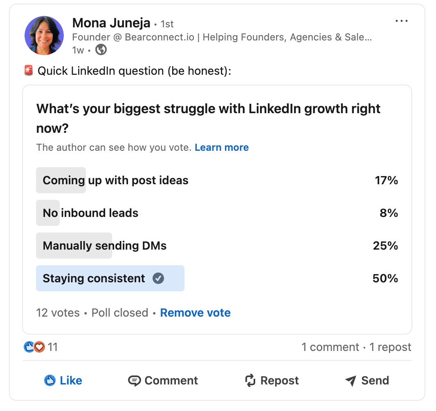Click the Comment speech bubble button
Viewport: 436px width, 411px height.
[163, 381]
